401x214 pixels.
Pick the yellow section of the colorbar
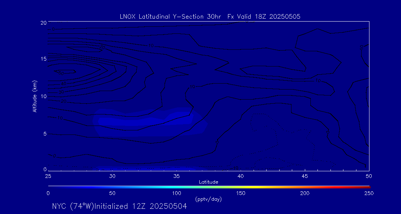[260, 187]
